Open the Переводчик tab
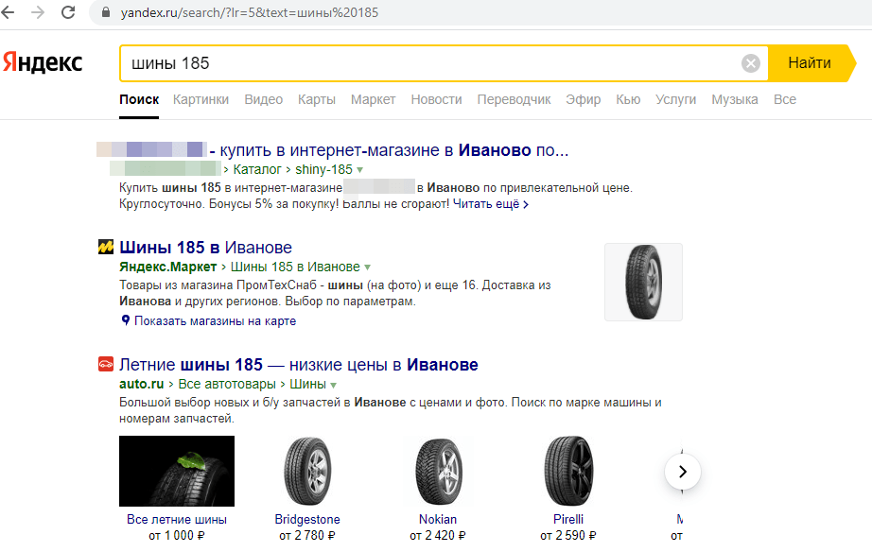This screenshot has width=872, height=552. click(514, 99)
